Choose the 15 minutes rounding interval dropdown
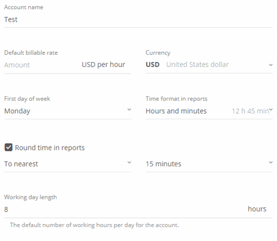This screenshot has height=241, width=277. 209,164
